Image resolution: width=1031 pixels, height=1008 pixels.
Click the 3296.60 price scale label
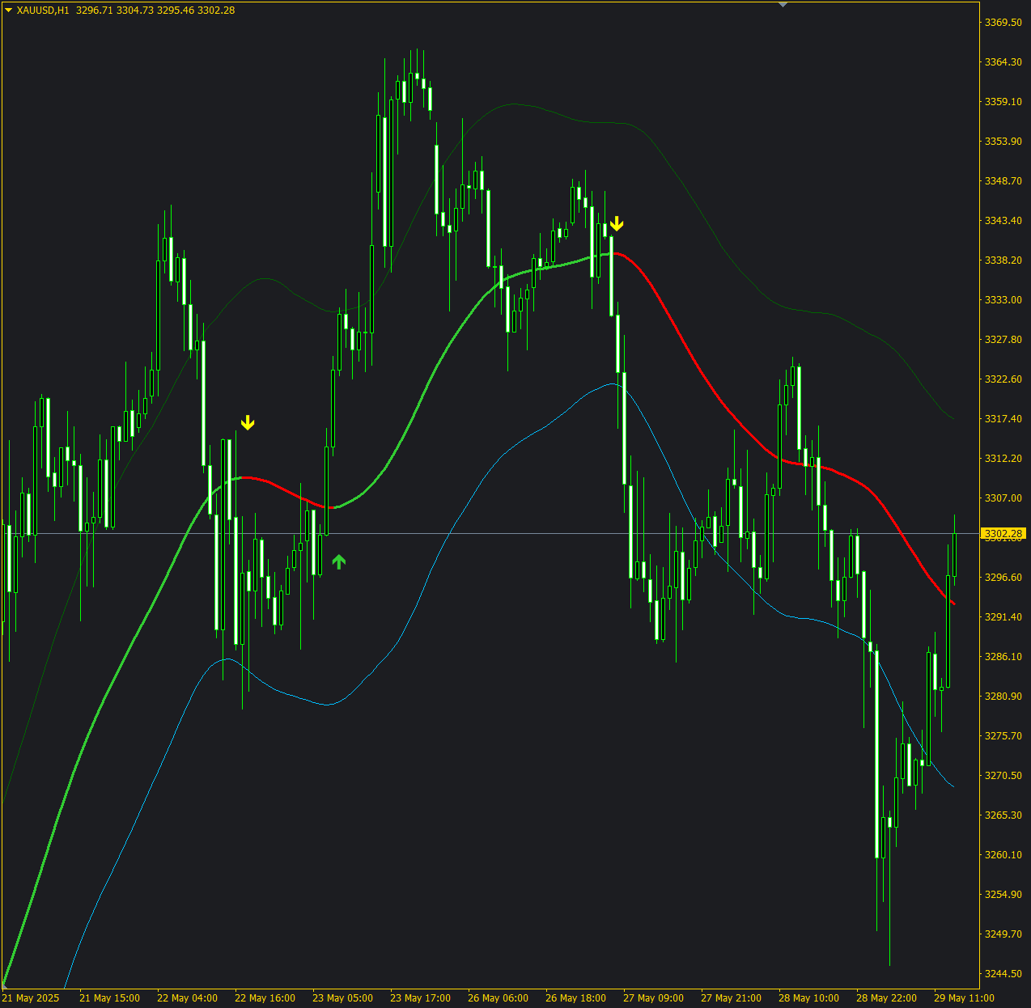(x=1003, y=578)
